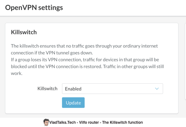
Task: Click the line starting 'blocked until the VPN'
Action: tap(87, 66)
